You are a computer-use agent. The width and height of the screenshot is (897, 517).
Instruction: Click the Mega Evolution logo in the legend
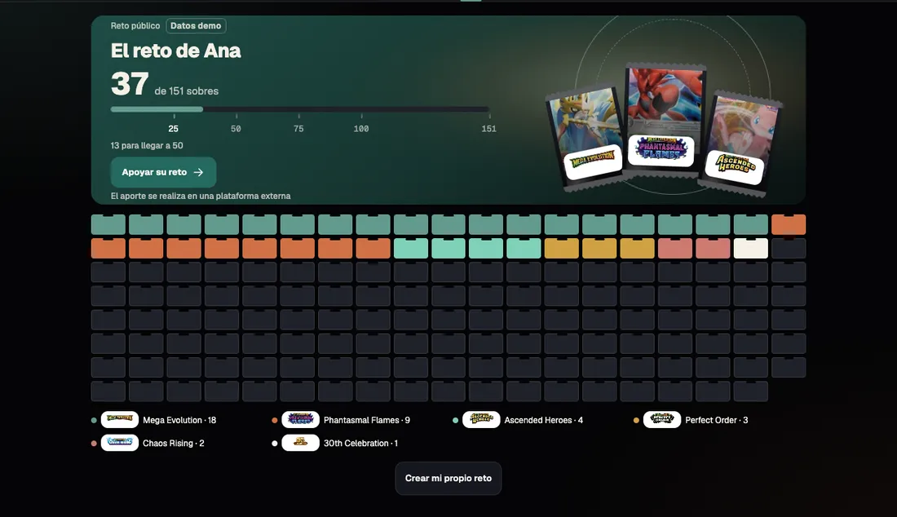[120, 420]
